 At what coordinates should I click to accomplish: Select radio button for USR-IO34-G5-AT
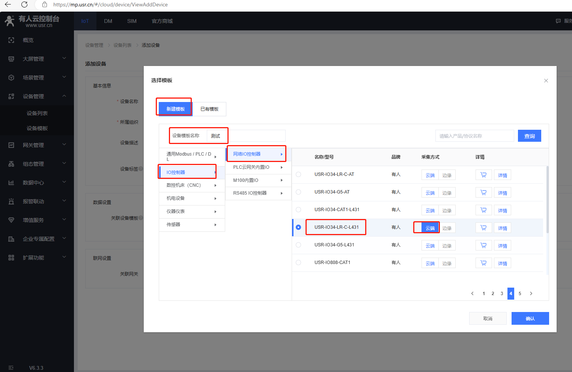pyautogui.click(x=298, y=192)
